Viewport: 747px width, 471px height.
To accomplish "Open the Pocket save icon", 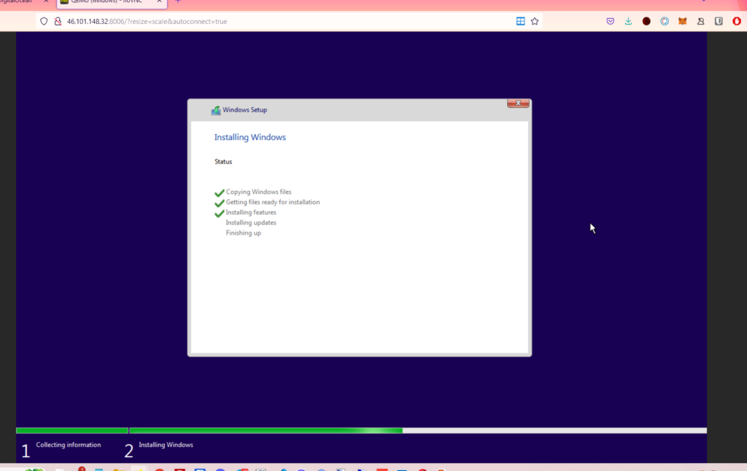I will 611,21.
